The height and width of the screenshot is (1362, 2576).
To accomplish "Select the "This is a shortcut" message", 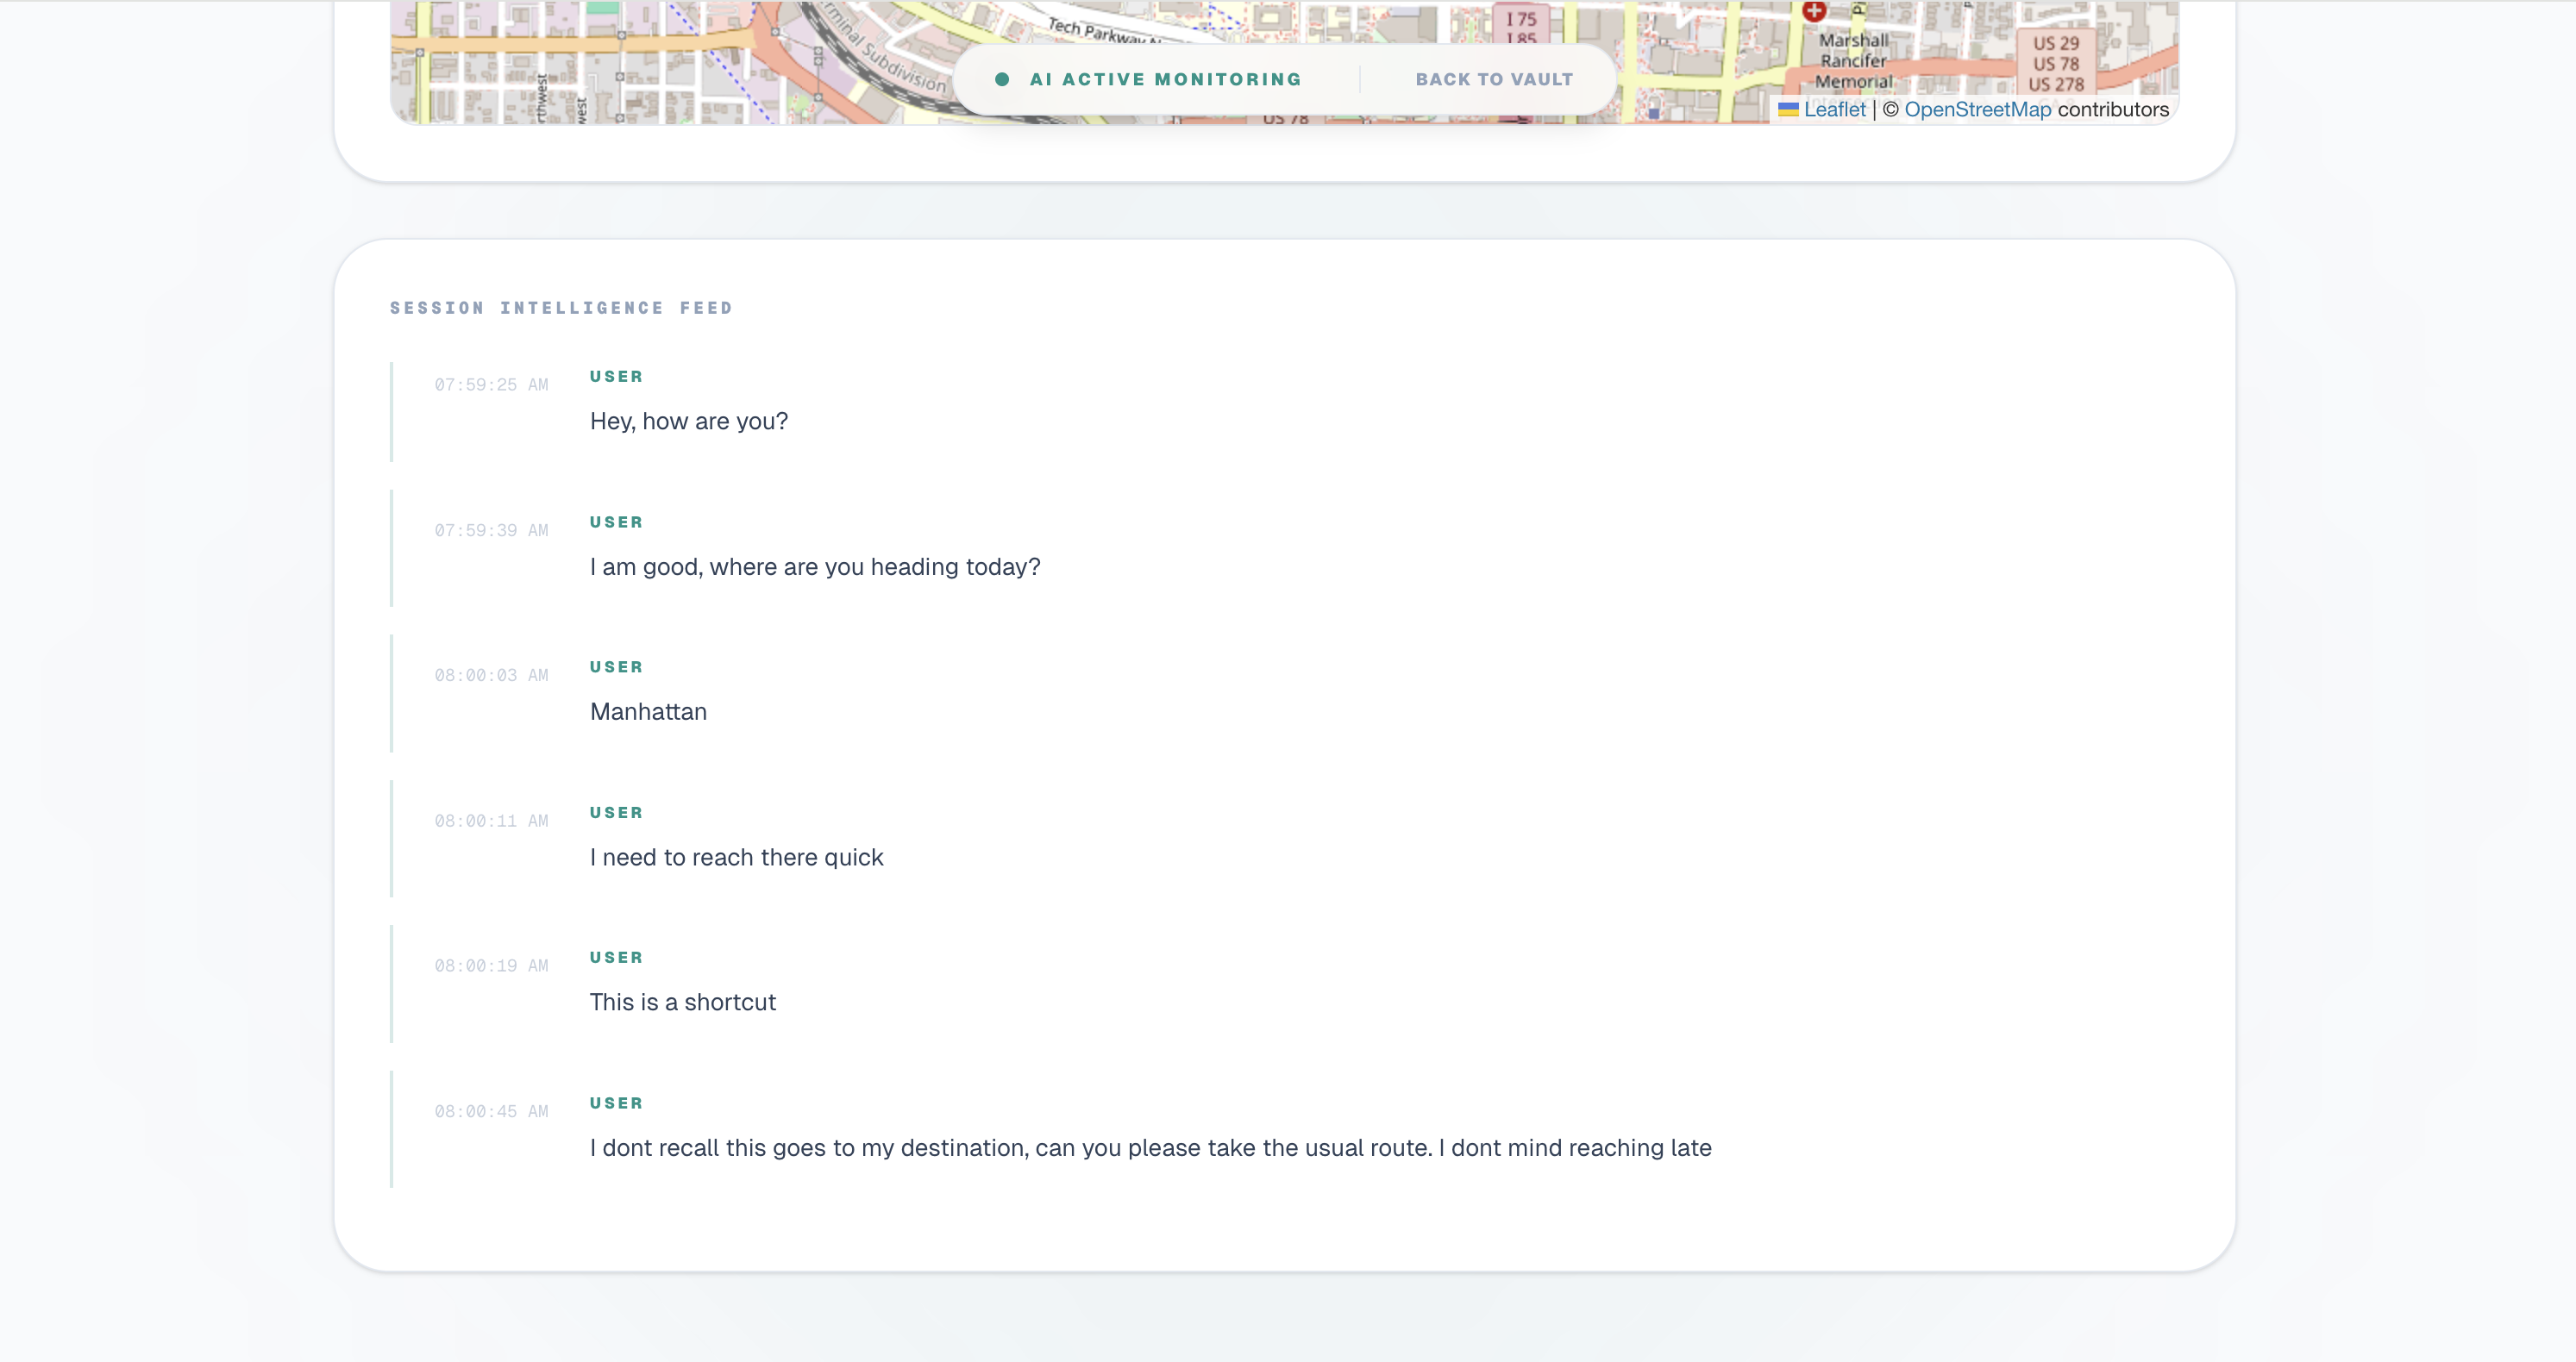I will (x=682, y=1003).
